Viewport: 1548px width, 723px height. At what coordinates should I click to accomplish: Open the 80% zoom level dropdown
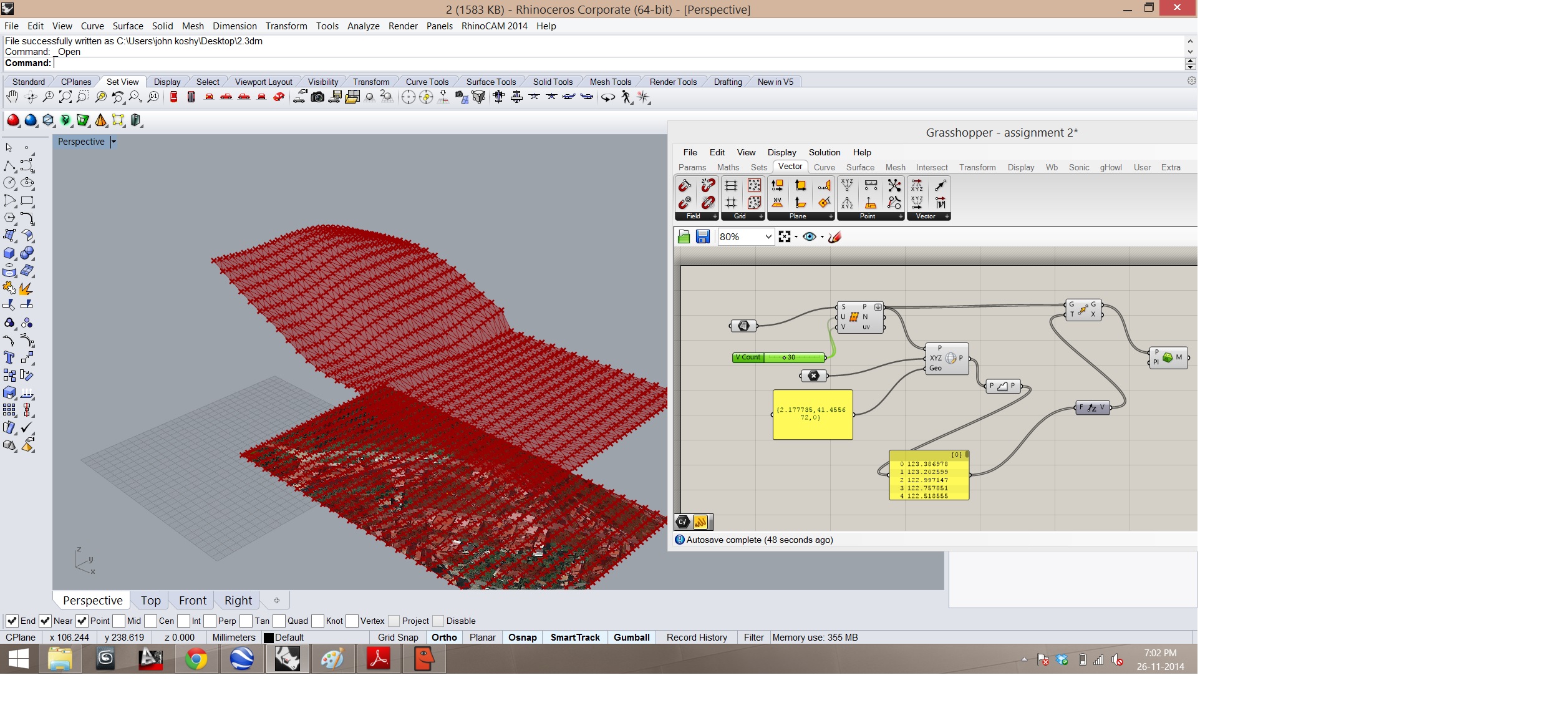click(x=768, y=236)
